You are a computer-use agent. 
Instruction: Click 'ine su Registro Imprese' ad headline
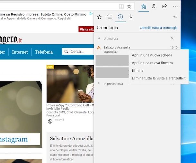pos(43,14)
